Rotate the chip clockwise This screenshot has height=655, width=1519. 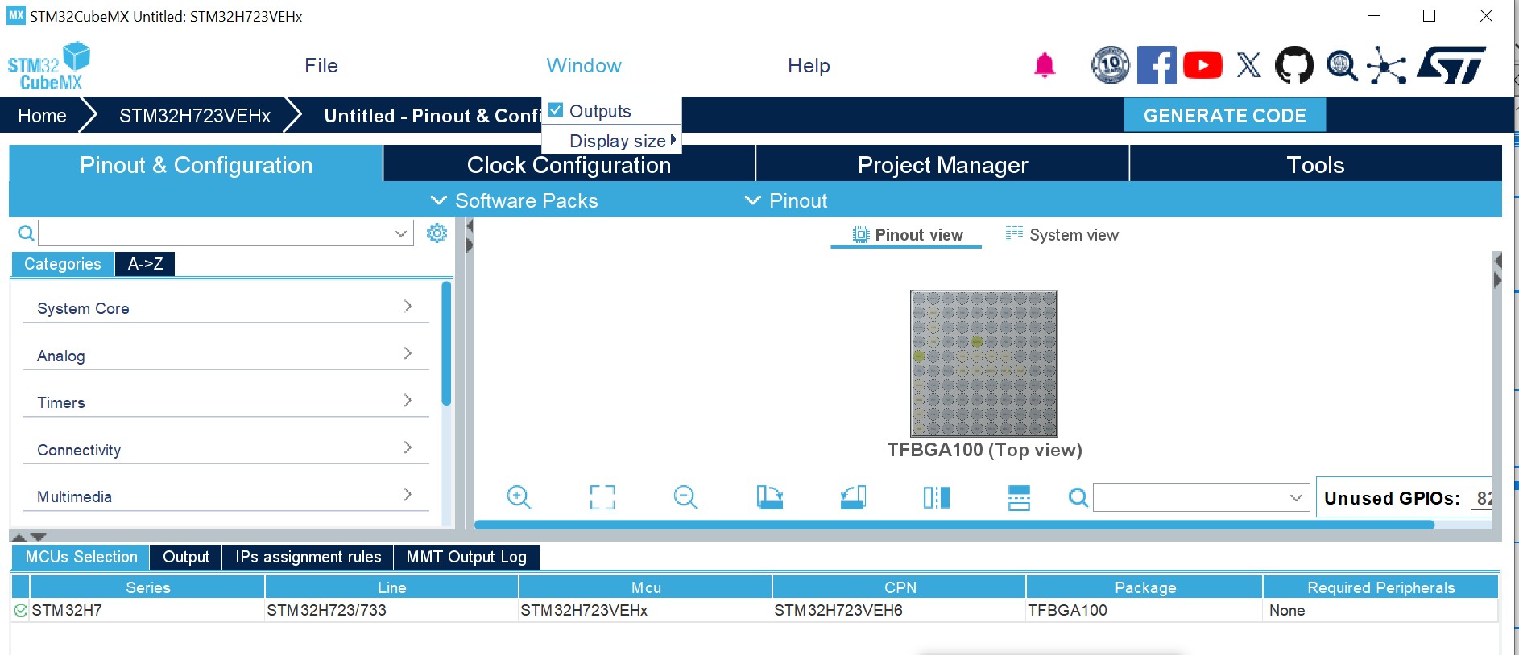point(769,497)
